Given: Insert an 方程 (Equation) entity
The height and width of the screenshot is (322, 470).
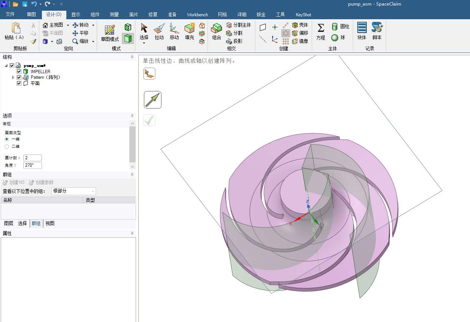Looking at the screenshot, I should 321,31.
